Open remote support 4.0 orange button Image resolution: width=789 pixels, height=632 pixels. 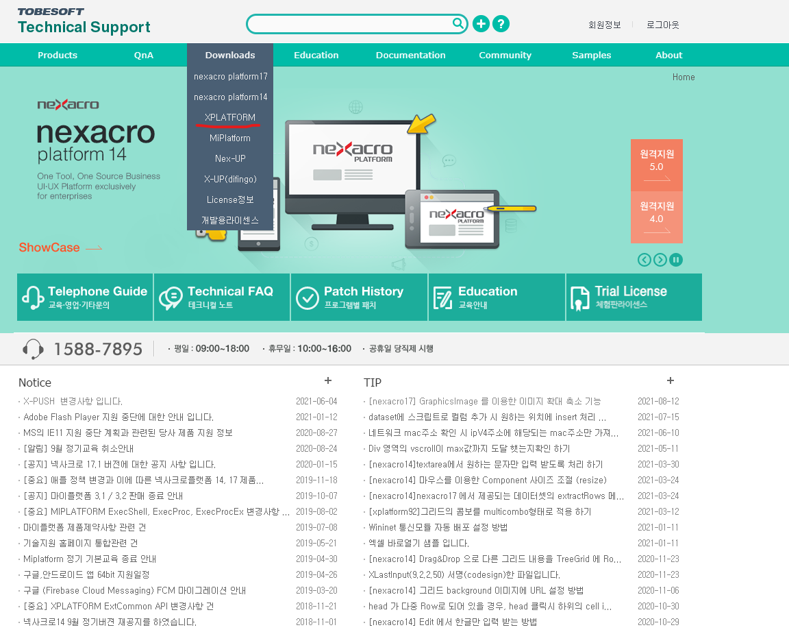(x=657, y=217)
